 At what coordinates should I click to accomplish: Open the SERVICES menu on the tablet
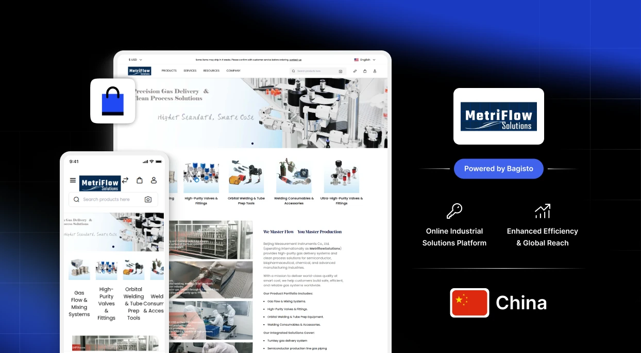[190, 70]
